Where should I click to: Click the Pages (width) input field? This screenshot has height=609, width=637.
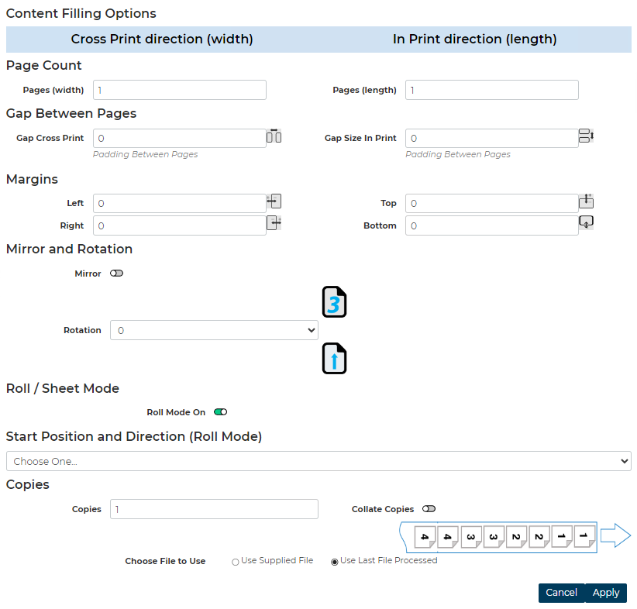click(180, 90)
